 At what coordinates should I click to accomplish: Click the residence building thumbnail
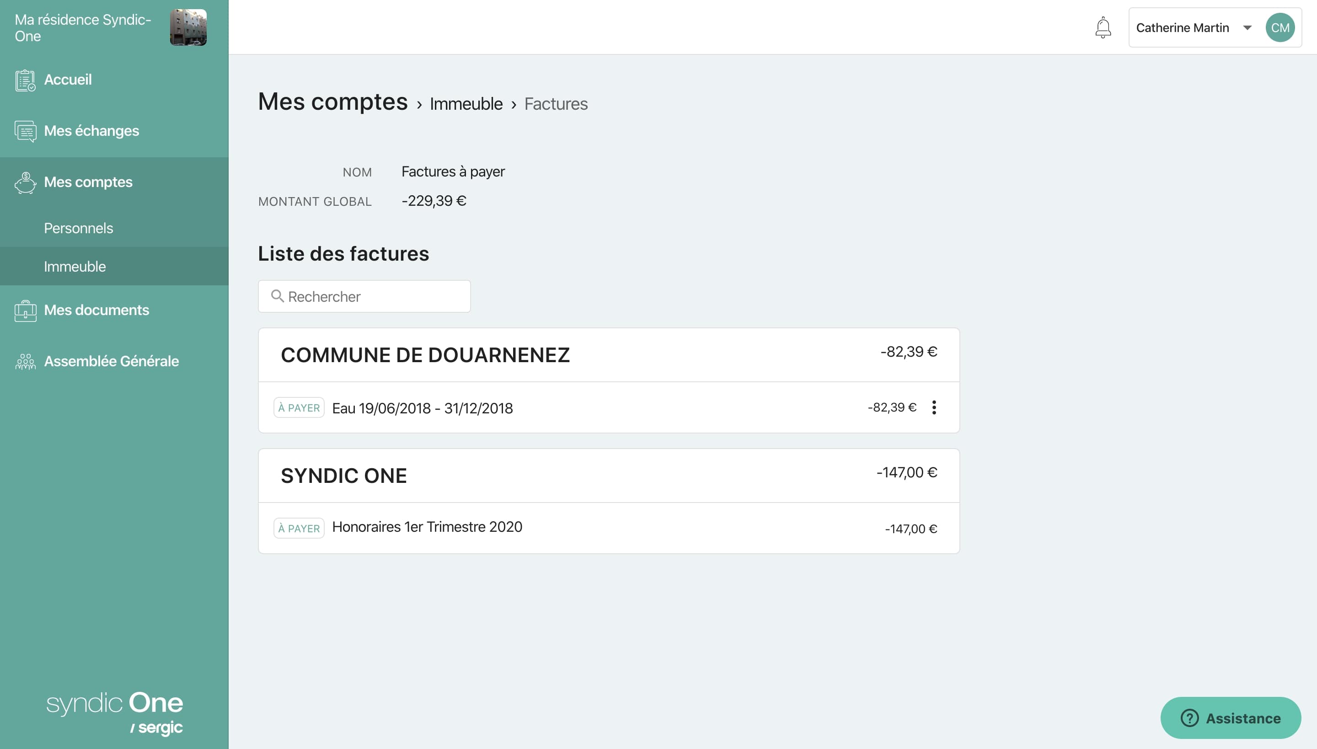point(188,27)
